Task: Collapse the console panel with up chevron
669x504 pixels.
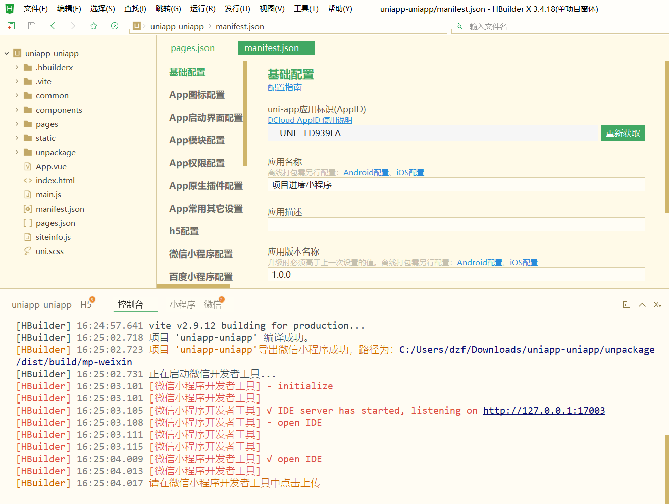Action: (x=642, y=305)
